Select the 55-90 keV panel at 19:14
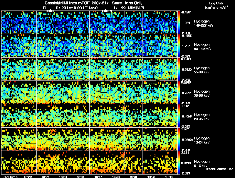 (x=169, y=69)
